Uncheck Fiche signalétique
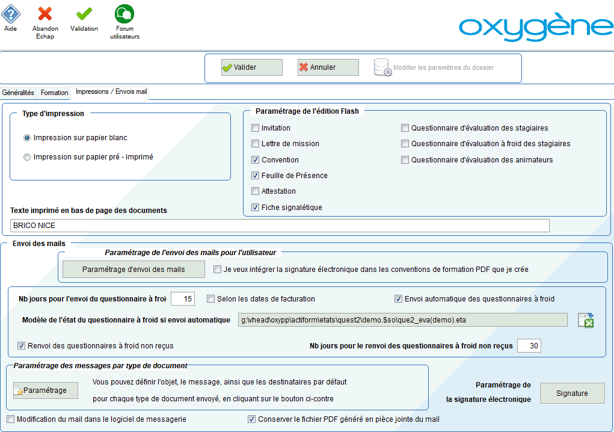Viewport: 614px width, 432px height. 256,207
